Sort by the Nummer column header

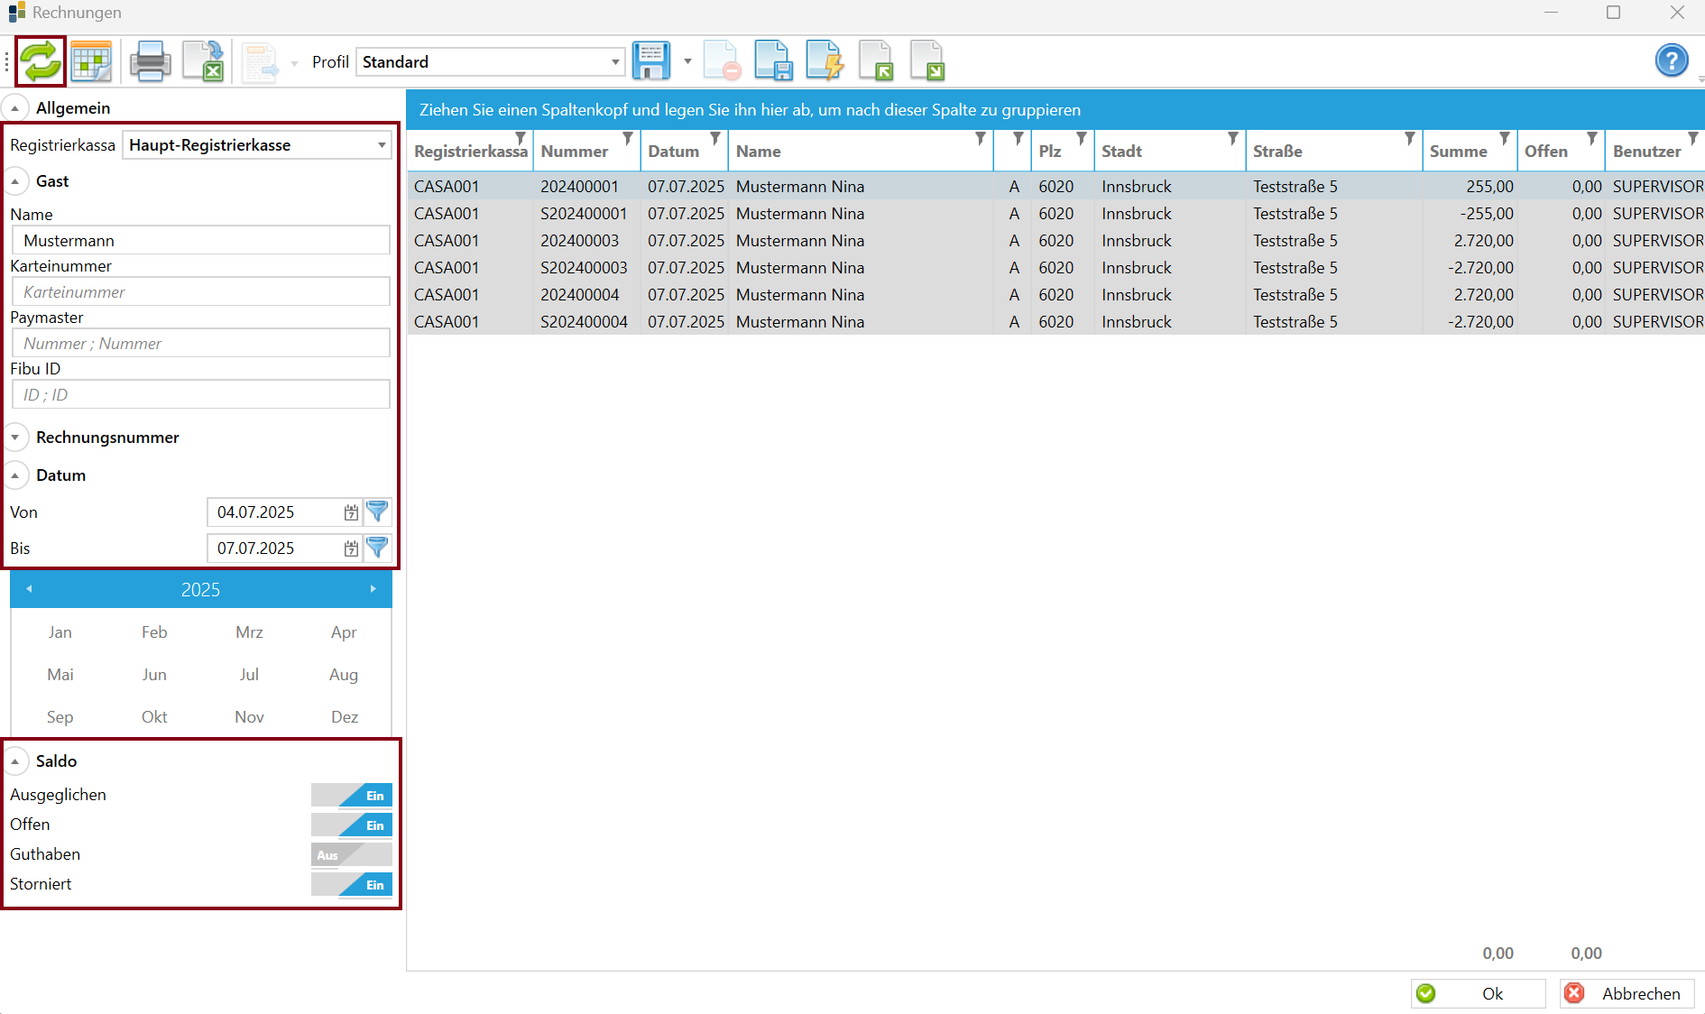pyautogui.click(x=575, y=152)
